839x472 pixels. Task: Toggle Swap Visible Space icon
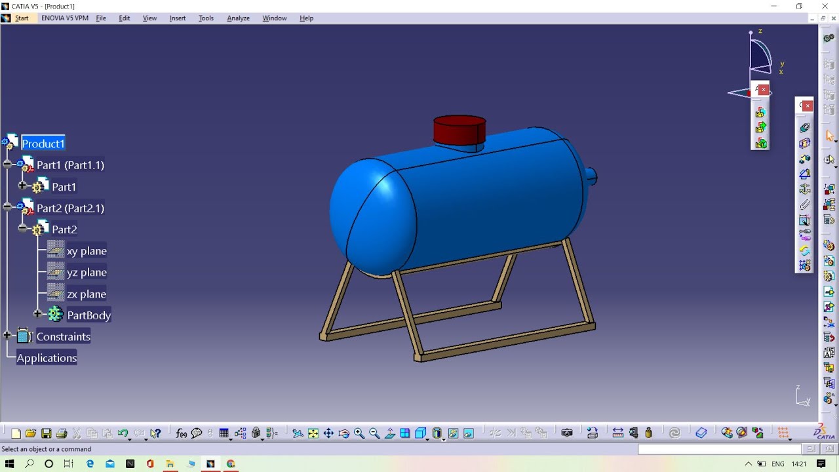469,433
